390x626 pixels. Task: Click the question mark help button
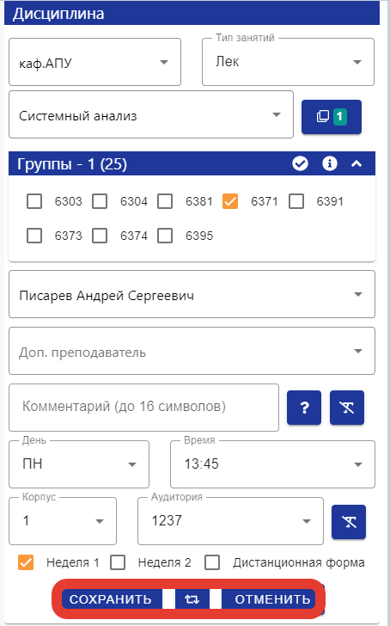(304, 408)
